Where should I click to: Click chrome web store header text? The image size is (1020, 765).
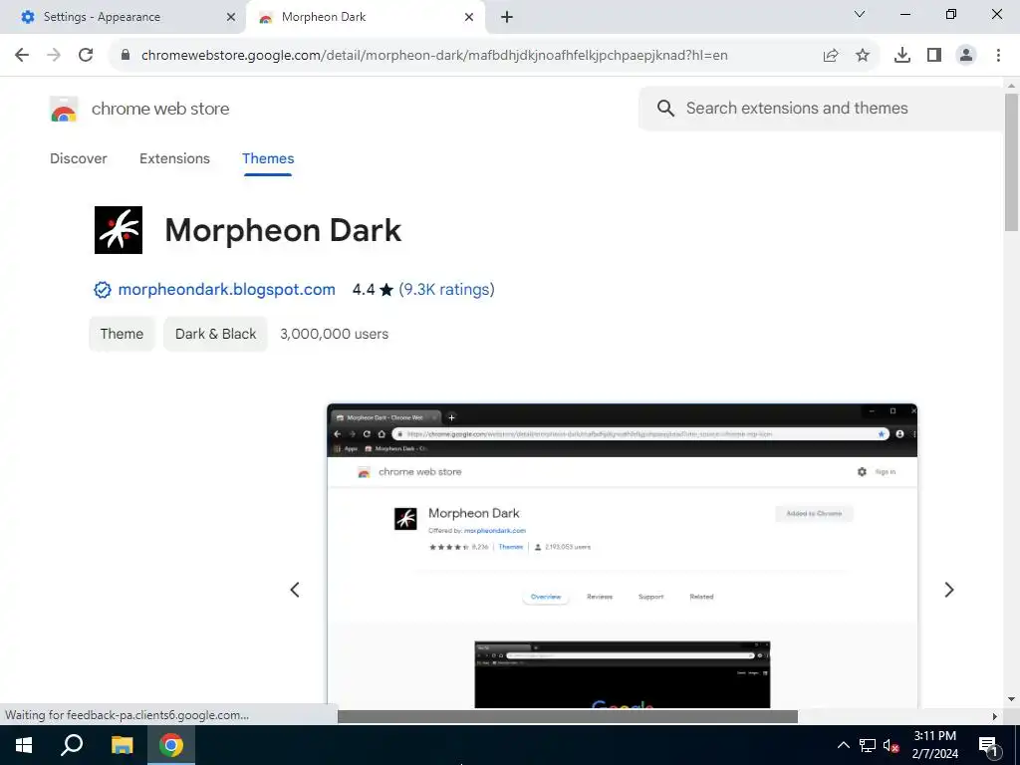click(160, 109)
